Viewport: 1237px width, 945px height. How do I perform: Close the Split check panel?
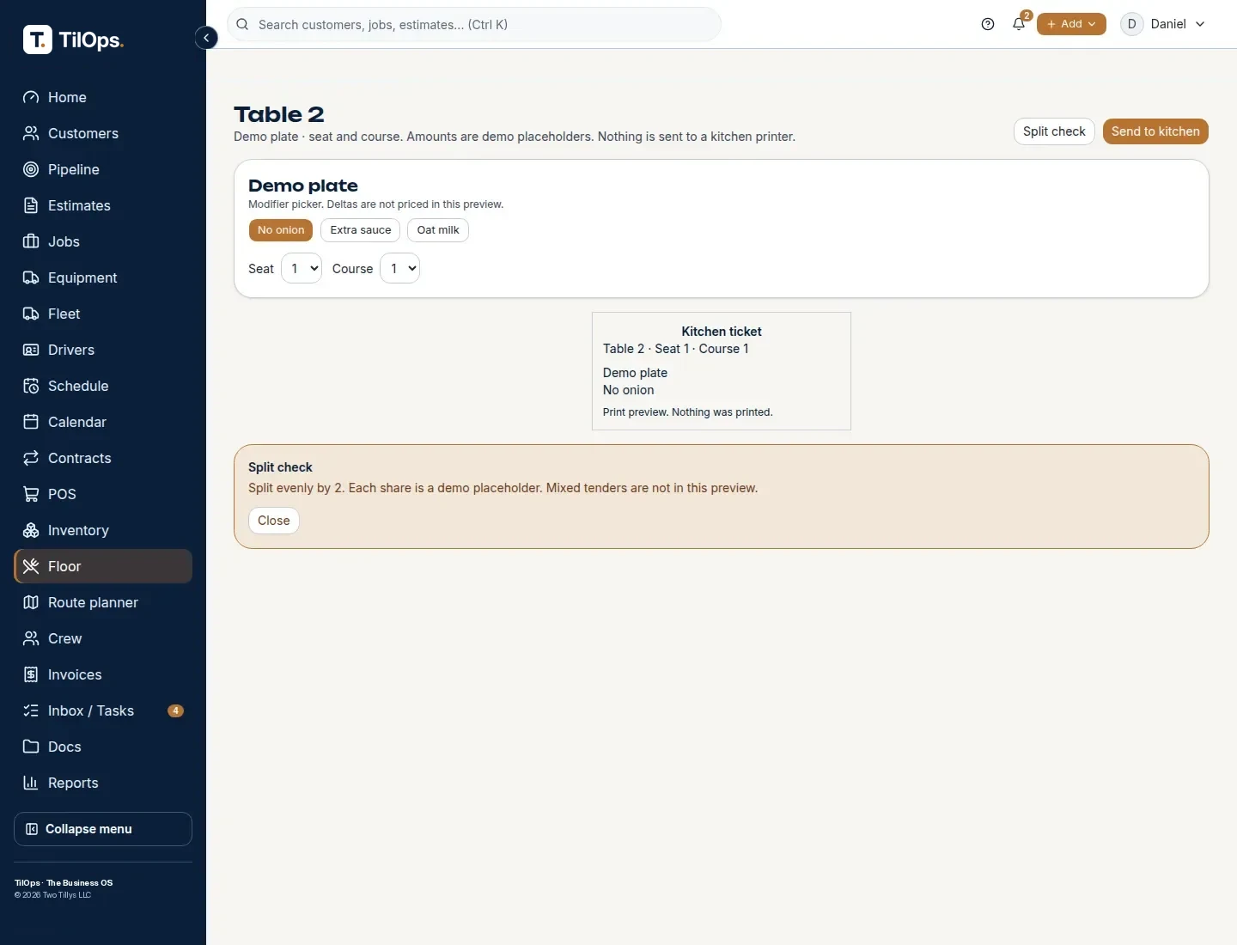[274, 521]
